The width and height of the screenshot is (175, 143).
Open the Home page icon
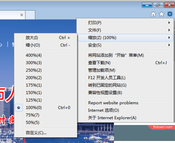(x=153, y=14)
